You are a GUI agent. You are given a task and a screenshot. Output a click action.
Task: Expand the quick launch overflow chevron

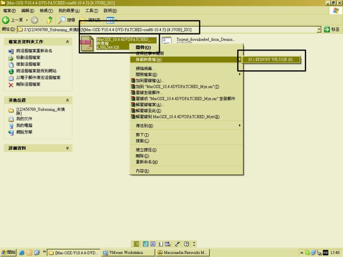(45, 252)
